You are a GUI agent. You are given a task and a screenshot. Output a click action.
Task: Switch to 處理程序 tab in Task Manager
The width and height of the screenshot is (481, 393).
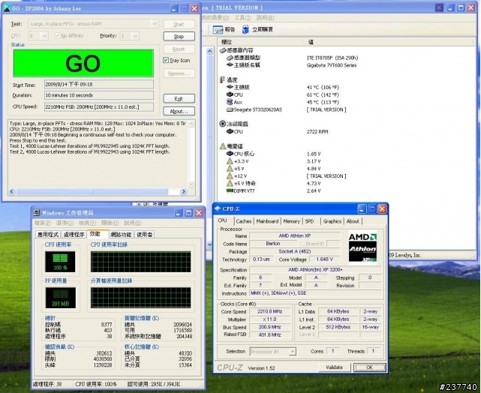(74, 235)
